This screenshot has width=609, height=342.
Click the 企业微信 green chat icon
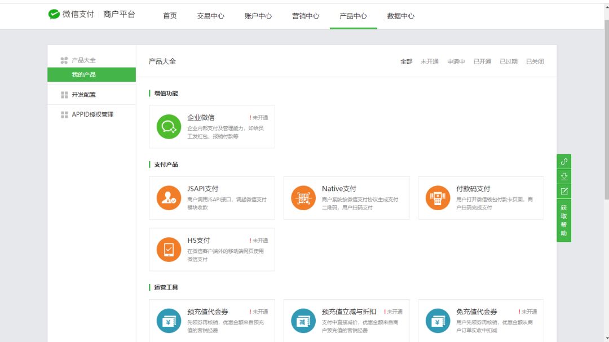point(169,127)
